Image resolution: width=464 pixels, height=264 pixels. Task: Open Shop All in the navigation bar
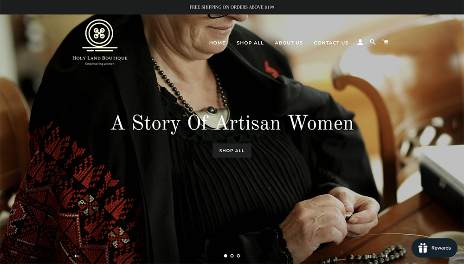click(250, 43)
